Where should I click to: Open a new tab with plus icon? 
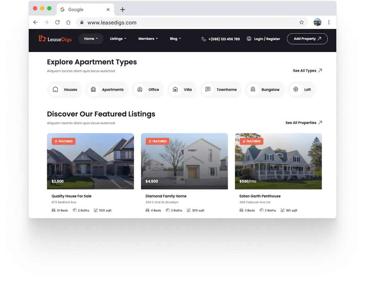(x=123, y=10)
